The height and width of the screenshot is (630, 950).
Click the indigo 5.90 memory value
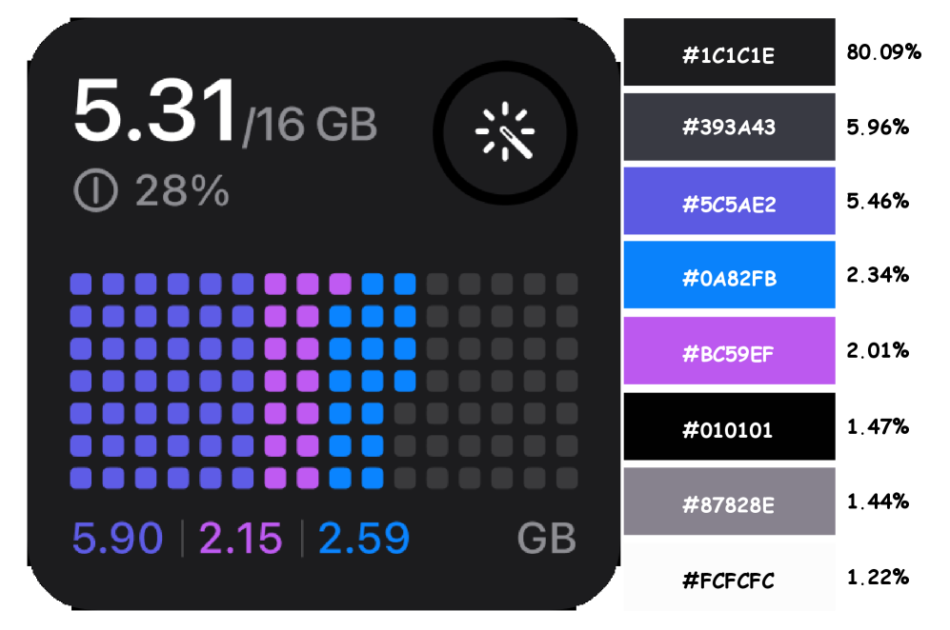pyautogui.click(x=117, y=539)
